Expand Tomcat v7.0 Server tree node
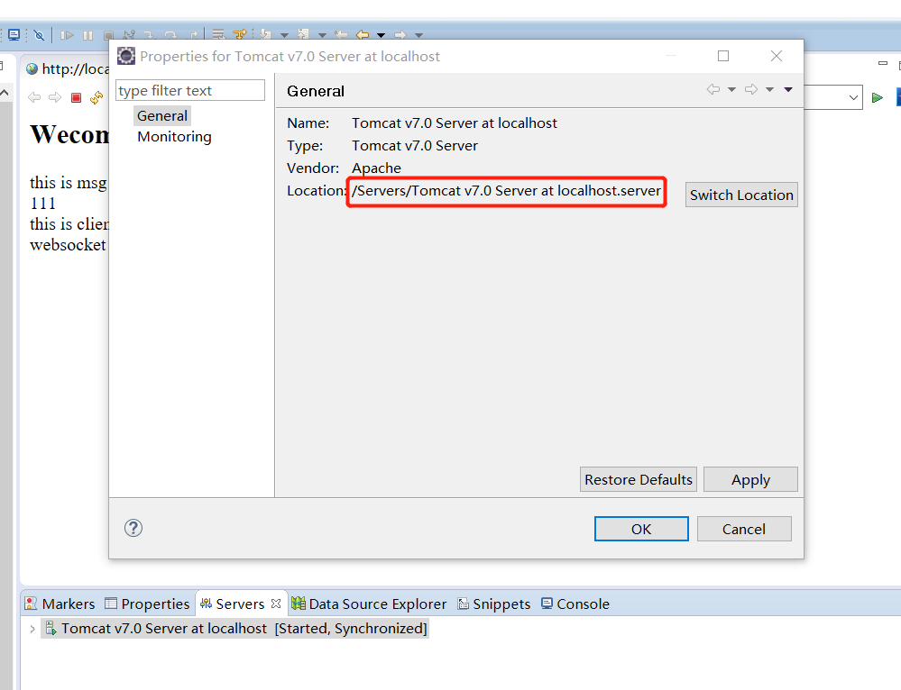This screenshot has width=901, height=690. point(32,629)
